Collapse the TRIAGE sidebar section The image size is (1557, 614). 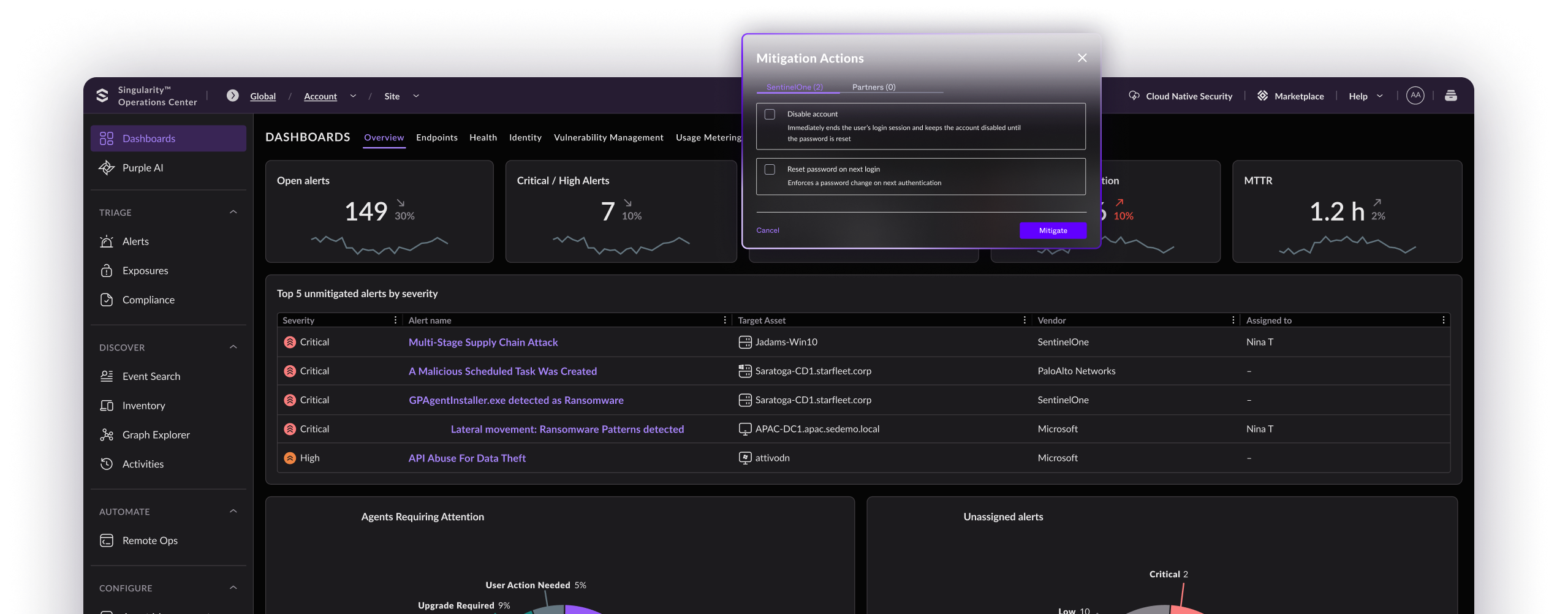point(233,212)
